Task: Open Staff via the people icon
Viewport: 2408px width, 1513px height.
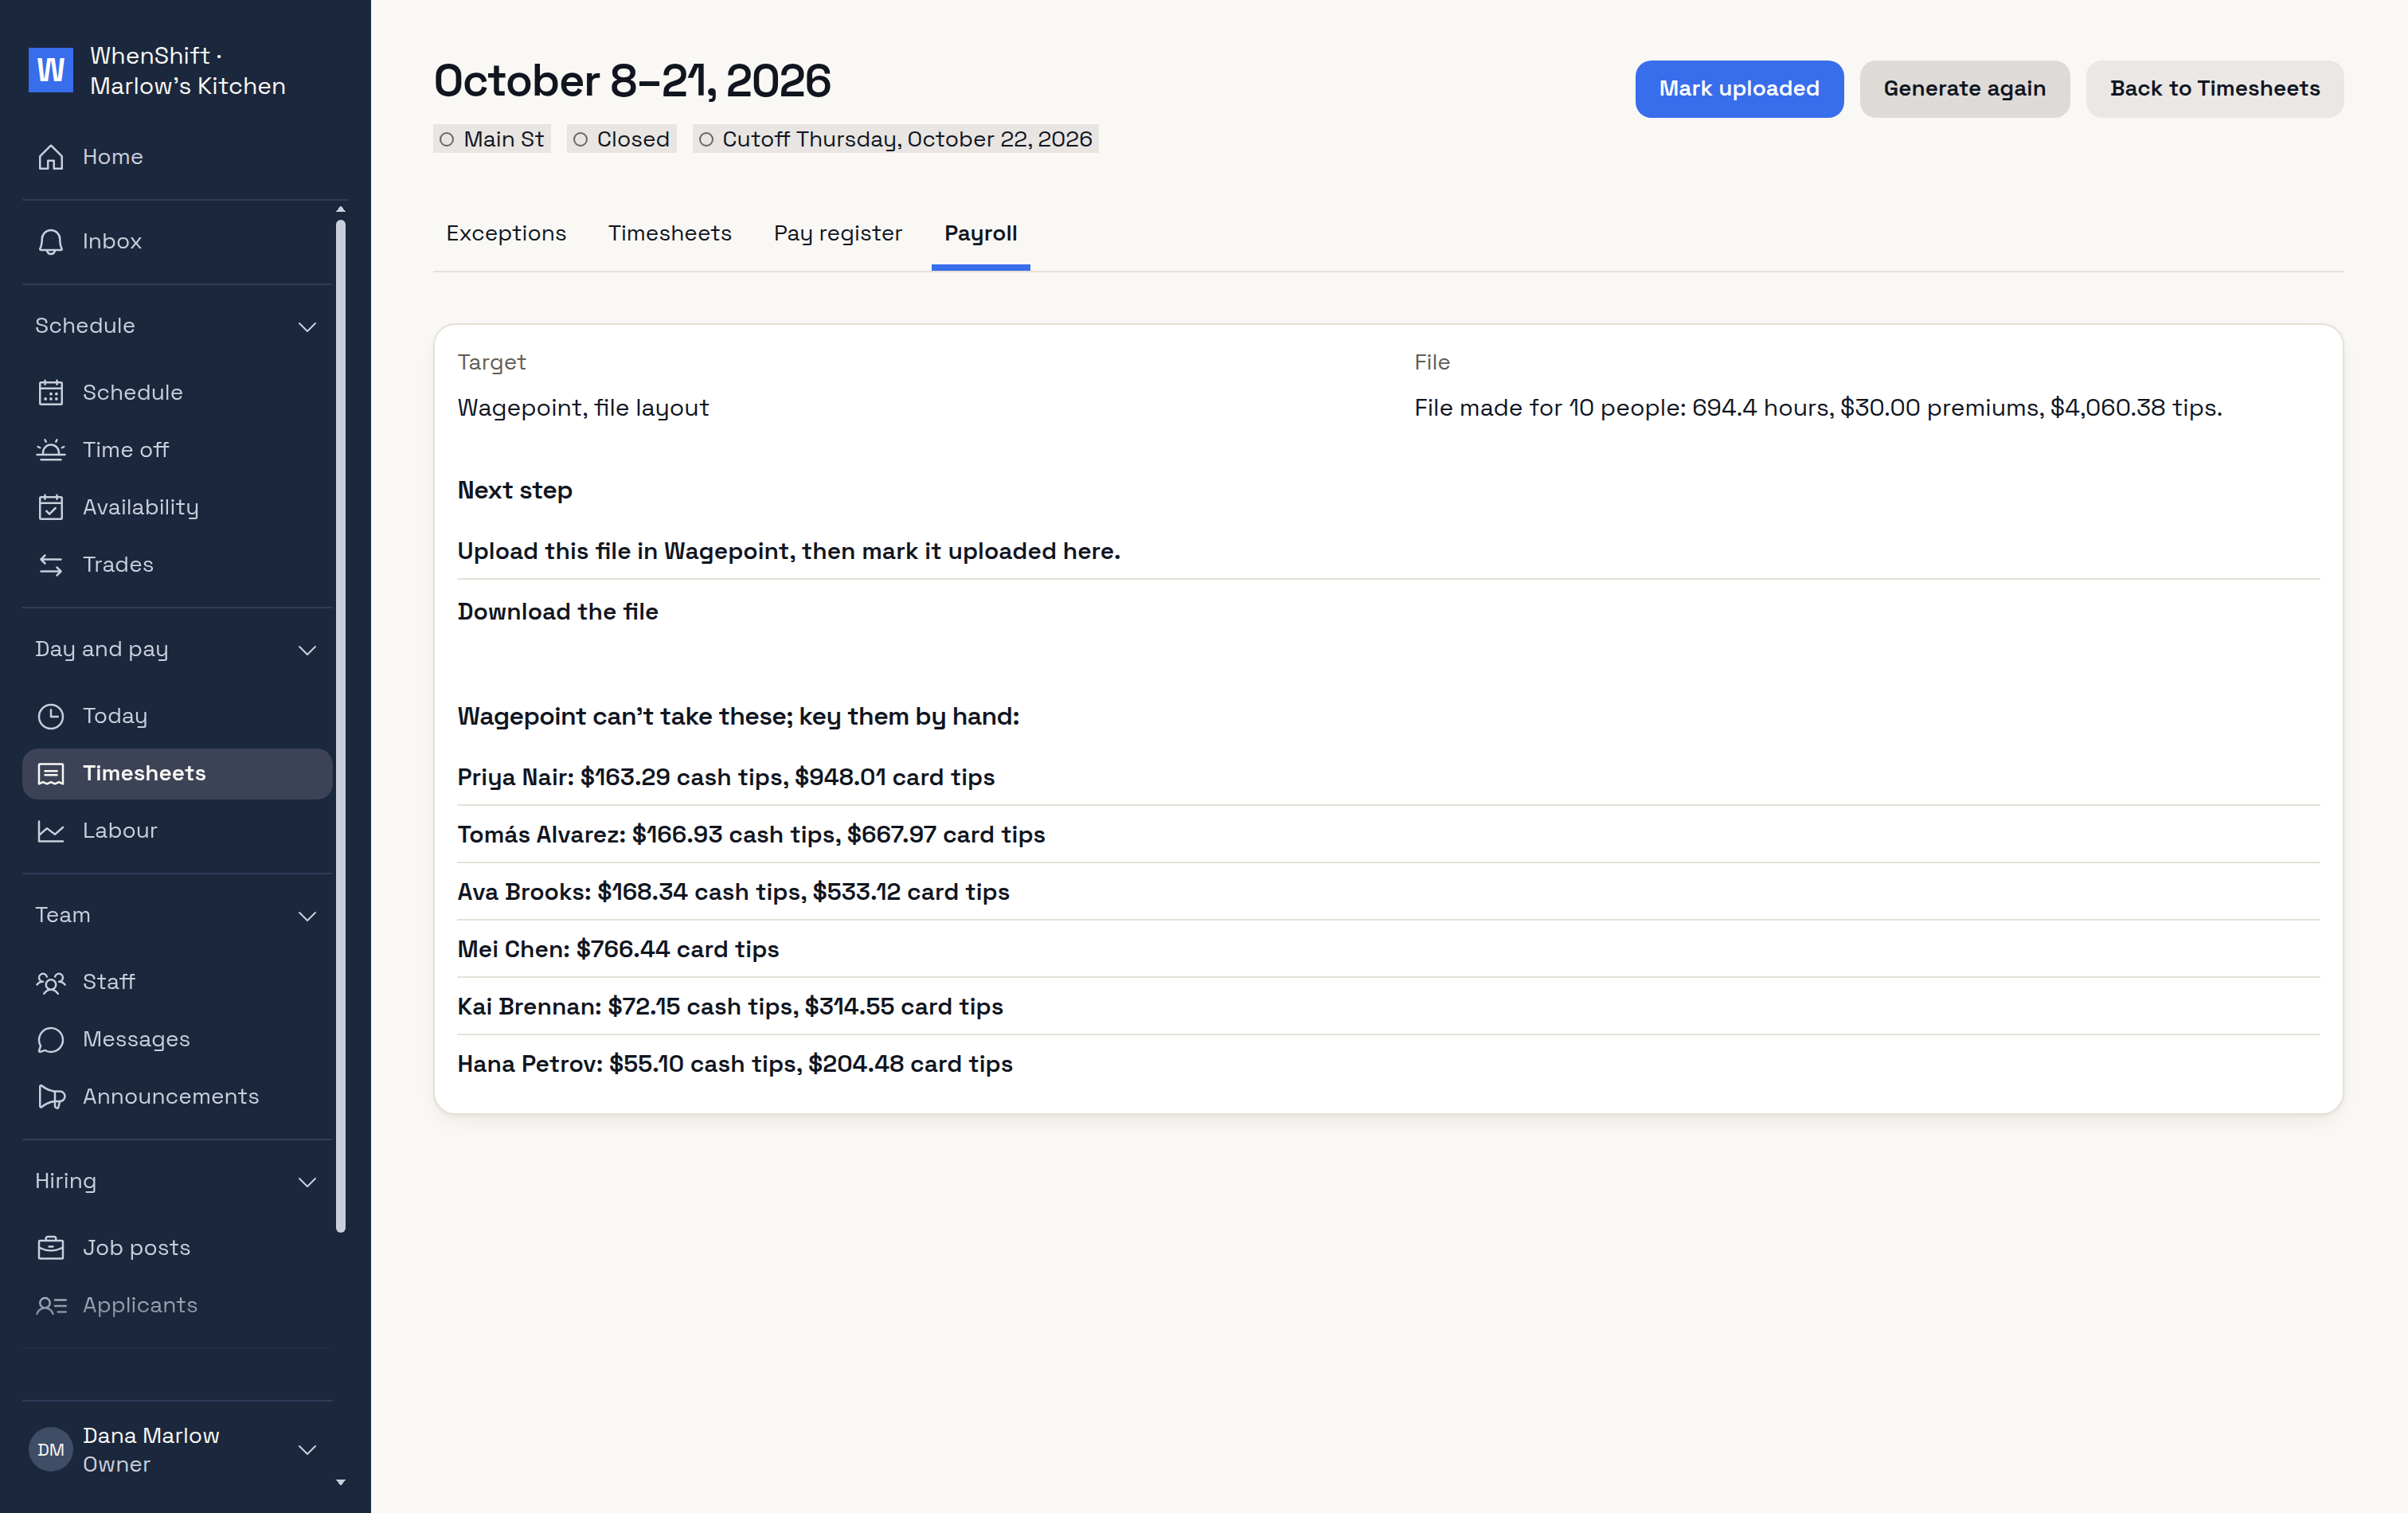Action: [x=50, y=982]
